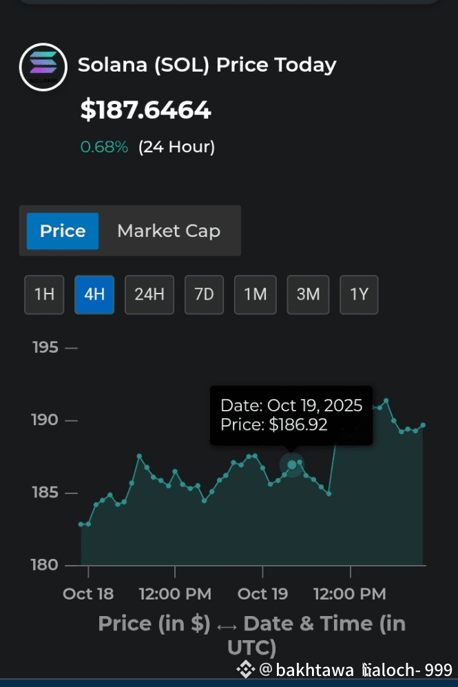Select the 4H timeframe button
The height and width of the screenshot is (687, 458).
point(94,294)
